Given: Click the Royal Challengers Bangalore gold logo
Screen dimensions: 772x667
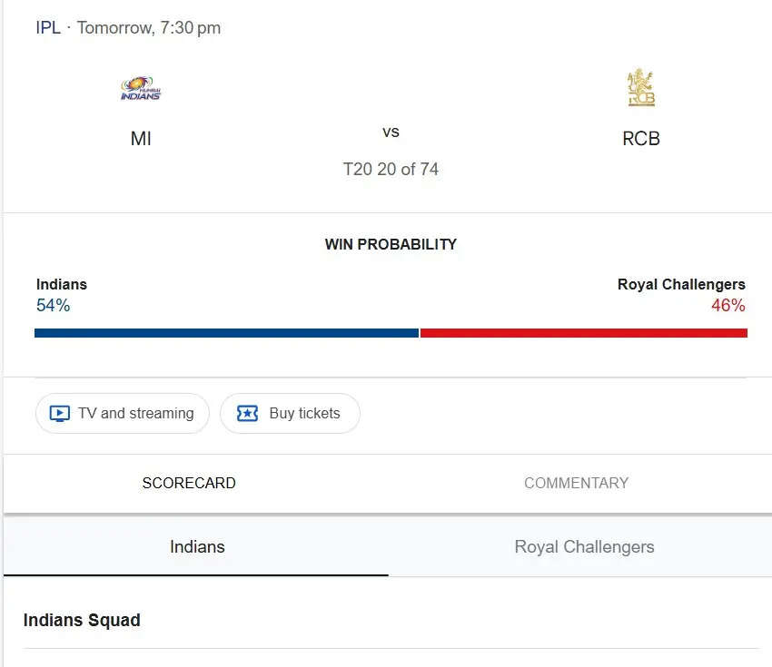Looking at the screenshot, I should click(640, 88).
